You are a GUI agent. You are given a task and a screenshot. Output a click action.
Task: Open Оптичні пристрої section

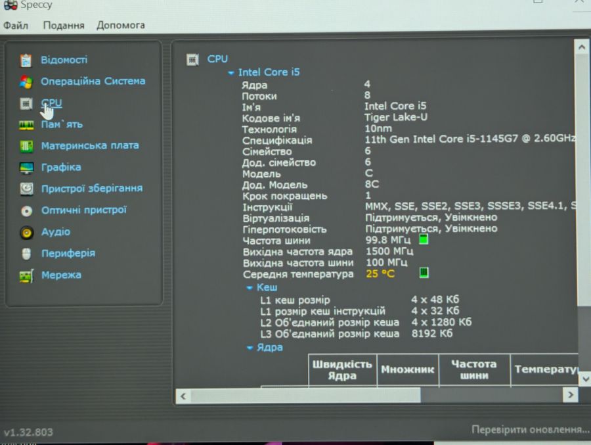pos(84,210)
